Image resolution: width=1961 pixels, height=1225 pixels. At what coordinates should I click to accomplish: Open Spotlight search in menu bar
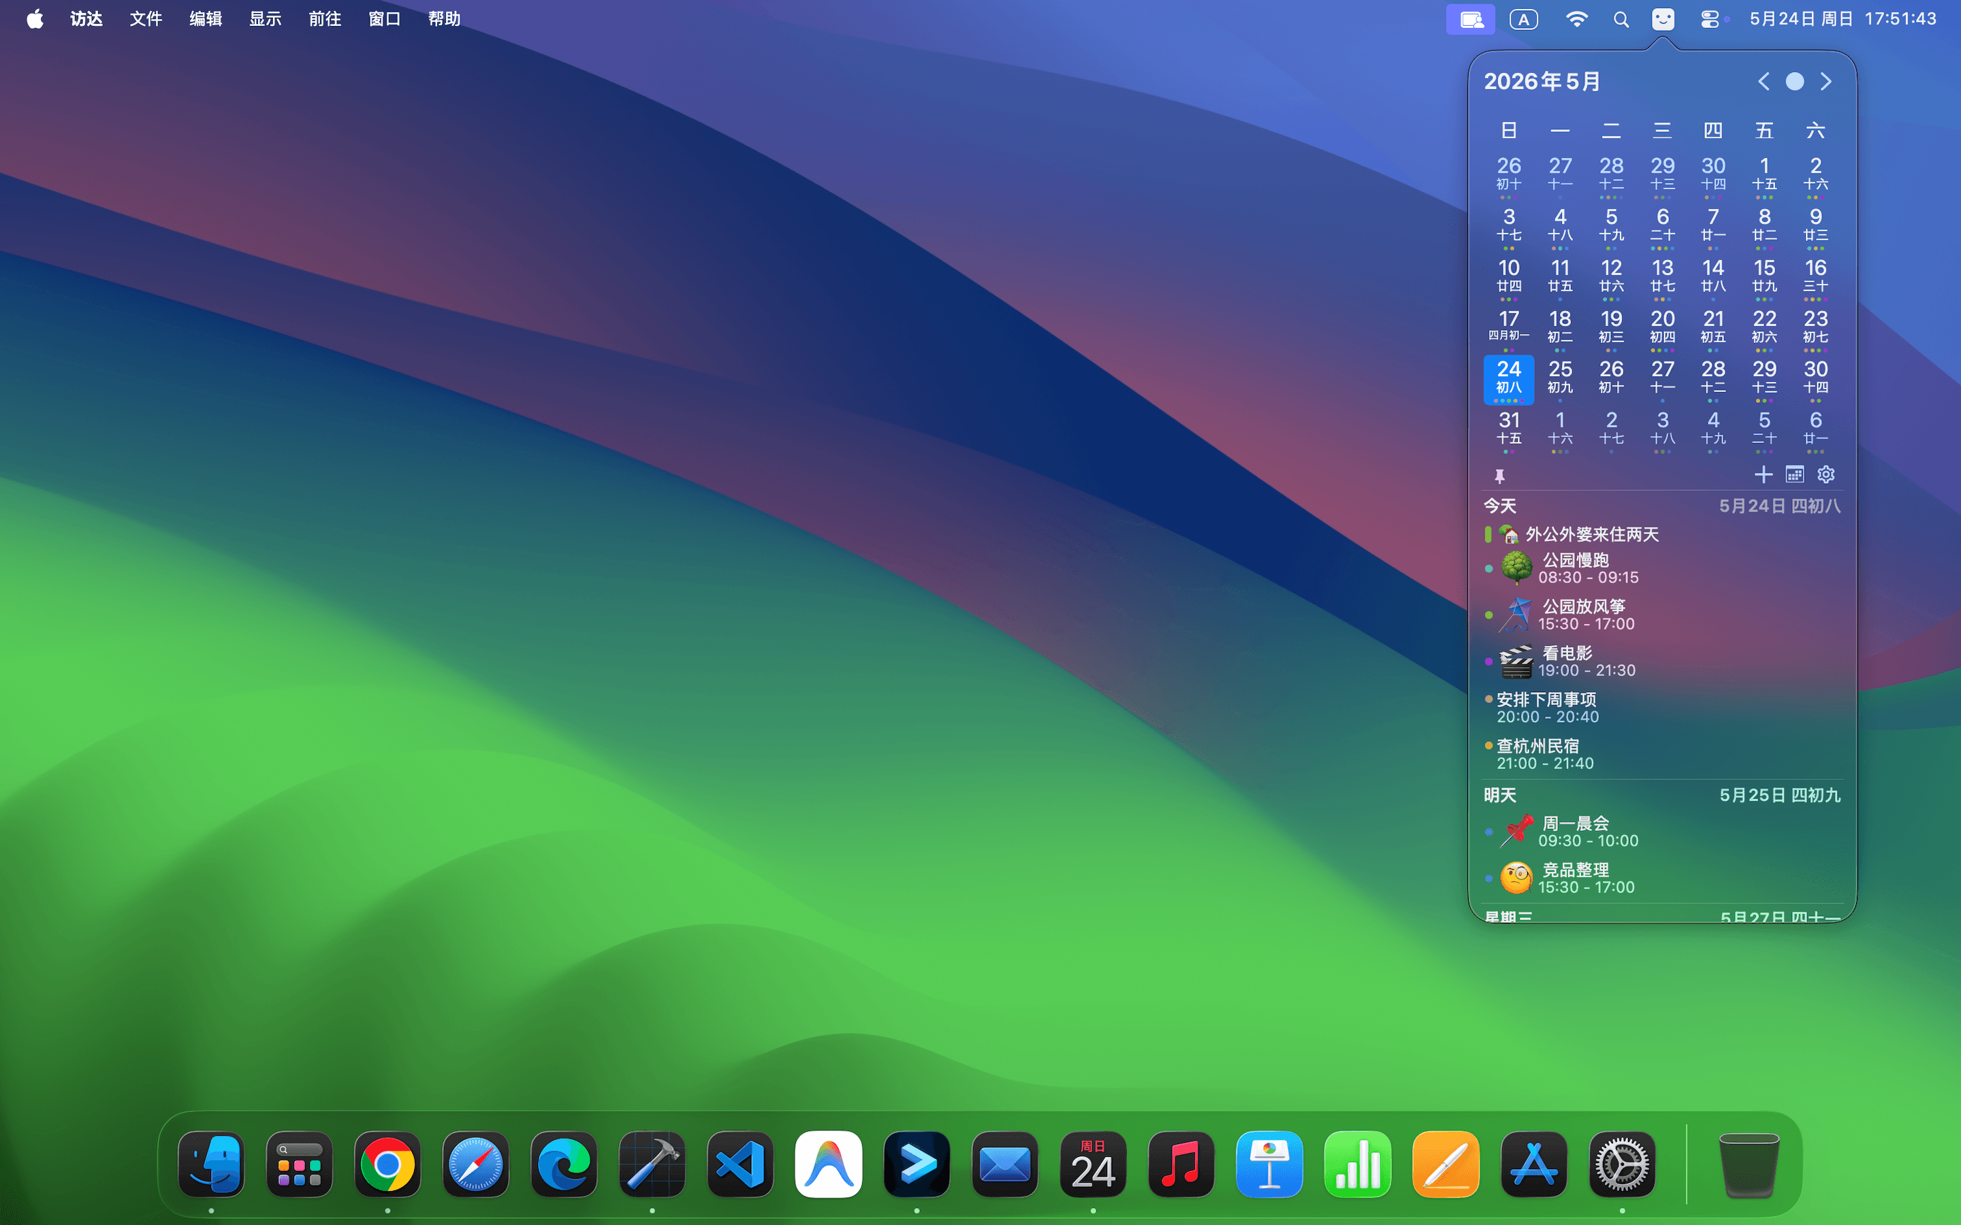click(x=1621, y=18)
